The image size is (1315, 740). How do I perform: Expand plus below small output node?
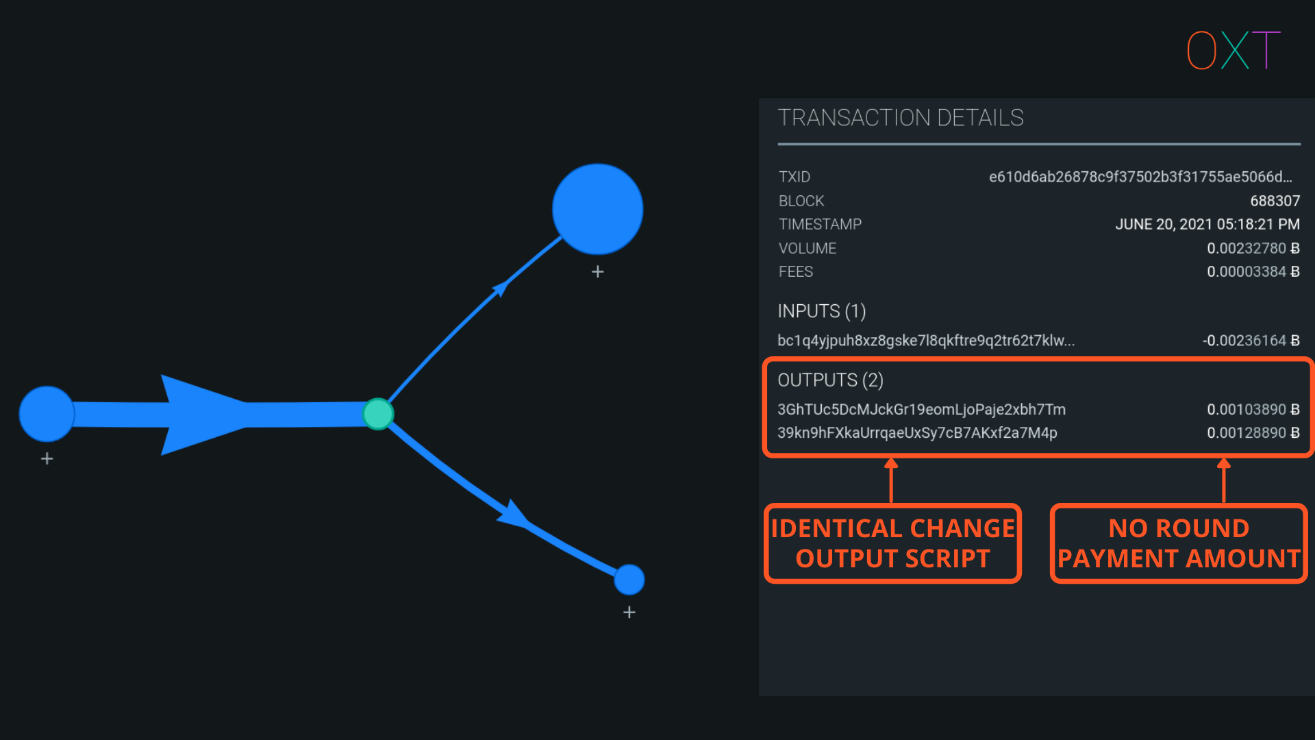629,613
